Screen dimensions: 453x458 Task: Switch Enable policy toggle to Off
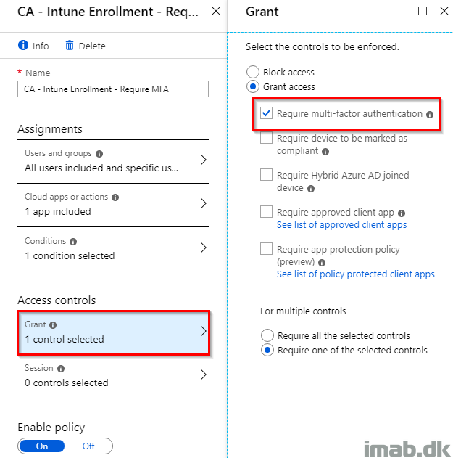(88, 446)
